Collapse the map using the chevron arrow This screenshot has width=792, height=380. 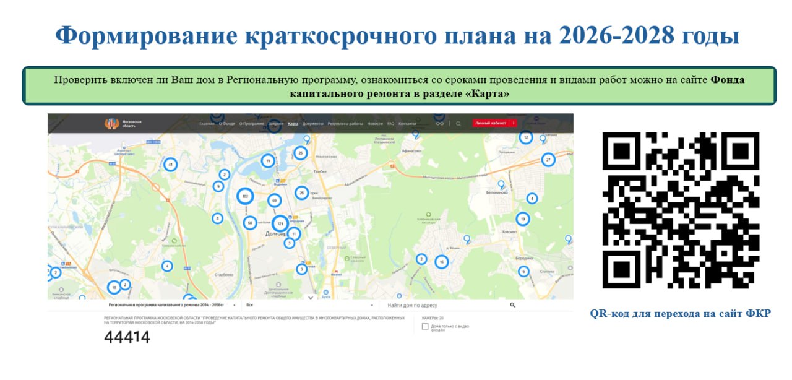311,298
